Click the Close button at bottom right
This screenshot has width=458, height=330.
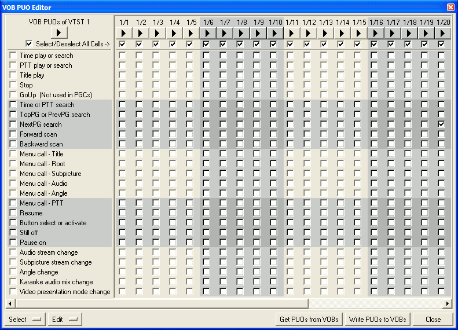coord(433,319)
